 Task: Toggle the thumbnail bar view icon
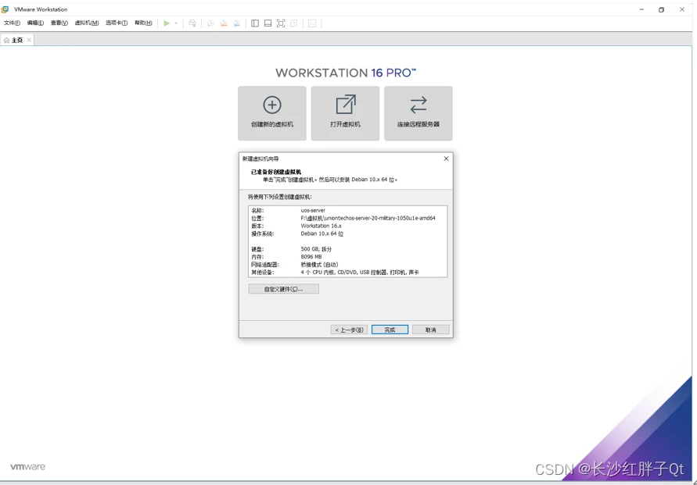tap(268, 23)
